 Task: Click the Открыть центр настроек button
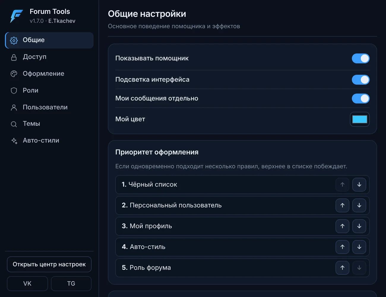pyautogui.click(x=49, y=264)
